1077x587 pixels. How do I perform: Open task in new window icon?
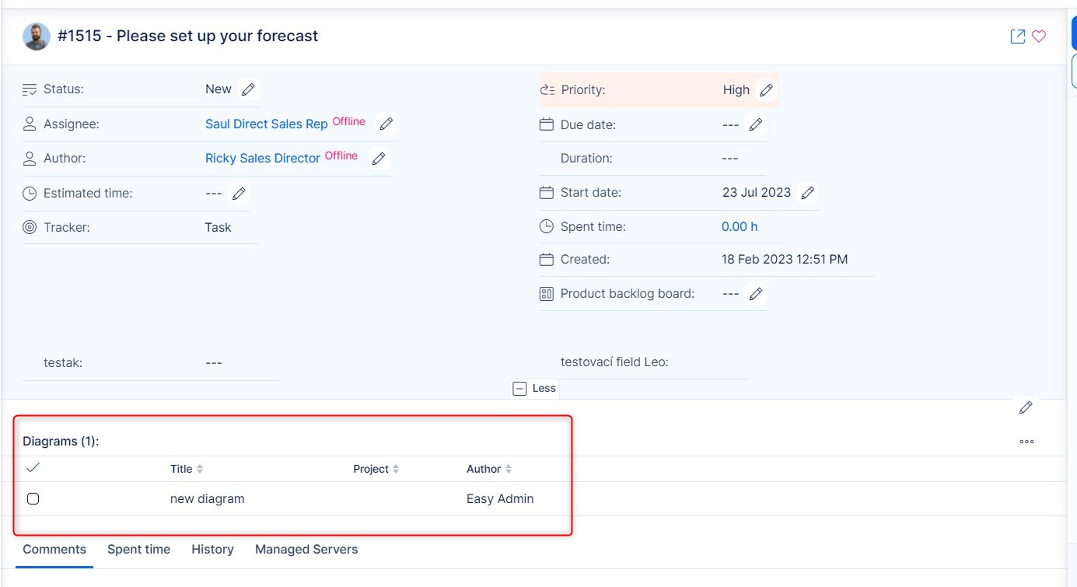click(1017, 37)
